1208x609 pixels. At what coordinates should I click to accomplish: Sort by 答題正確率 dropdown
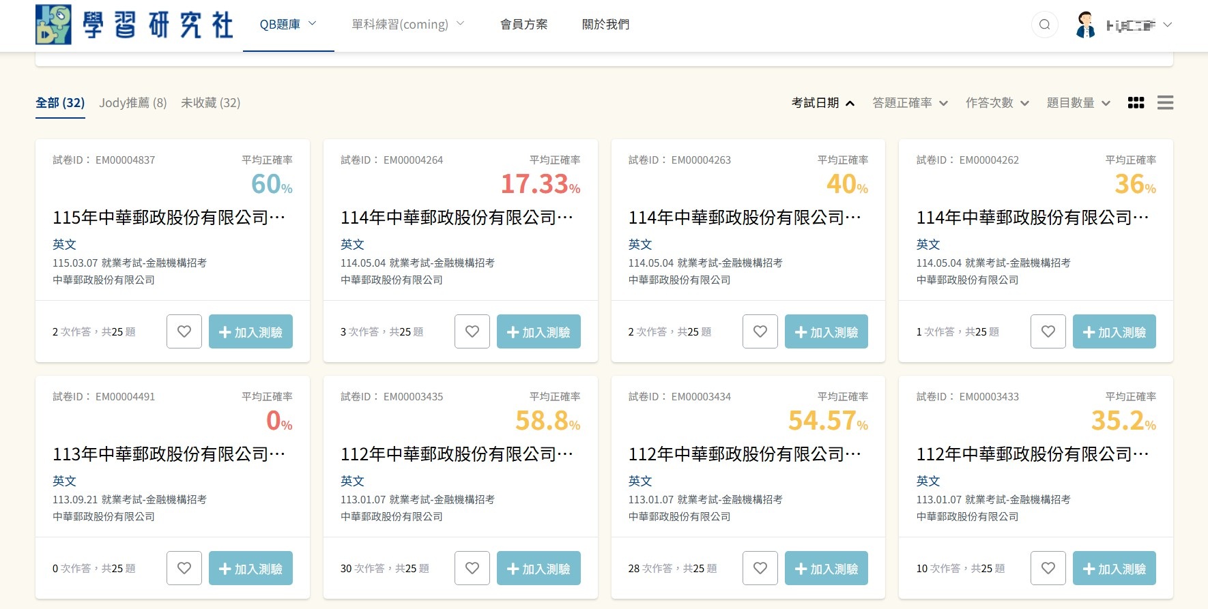(910, 103)
